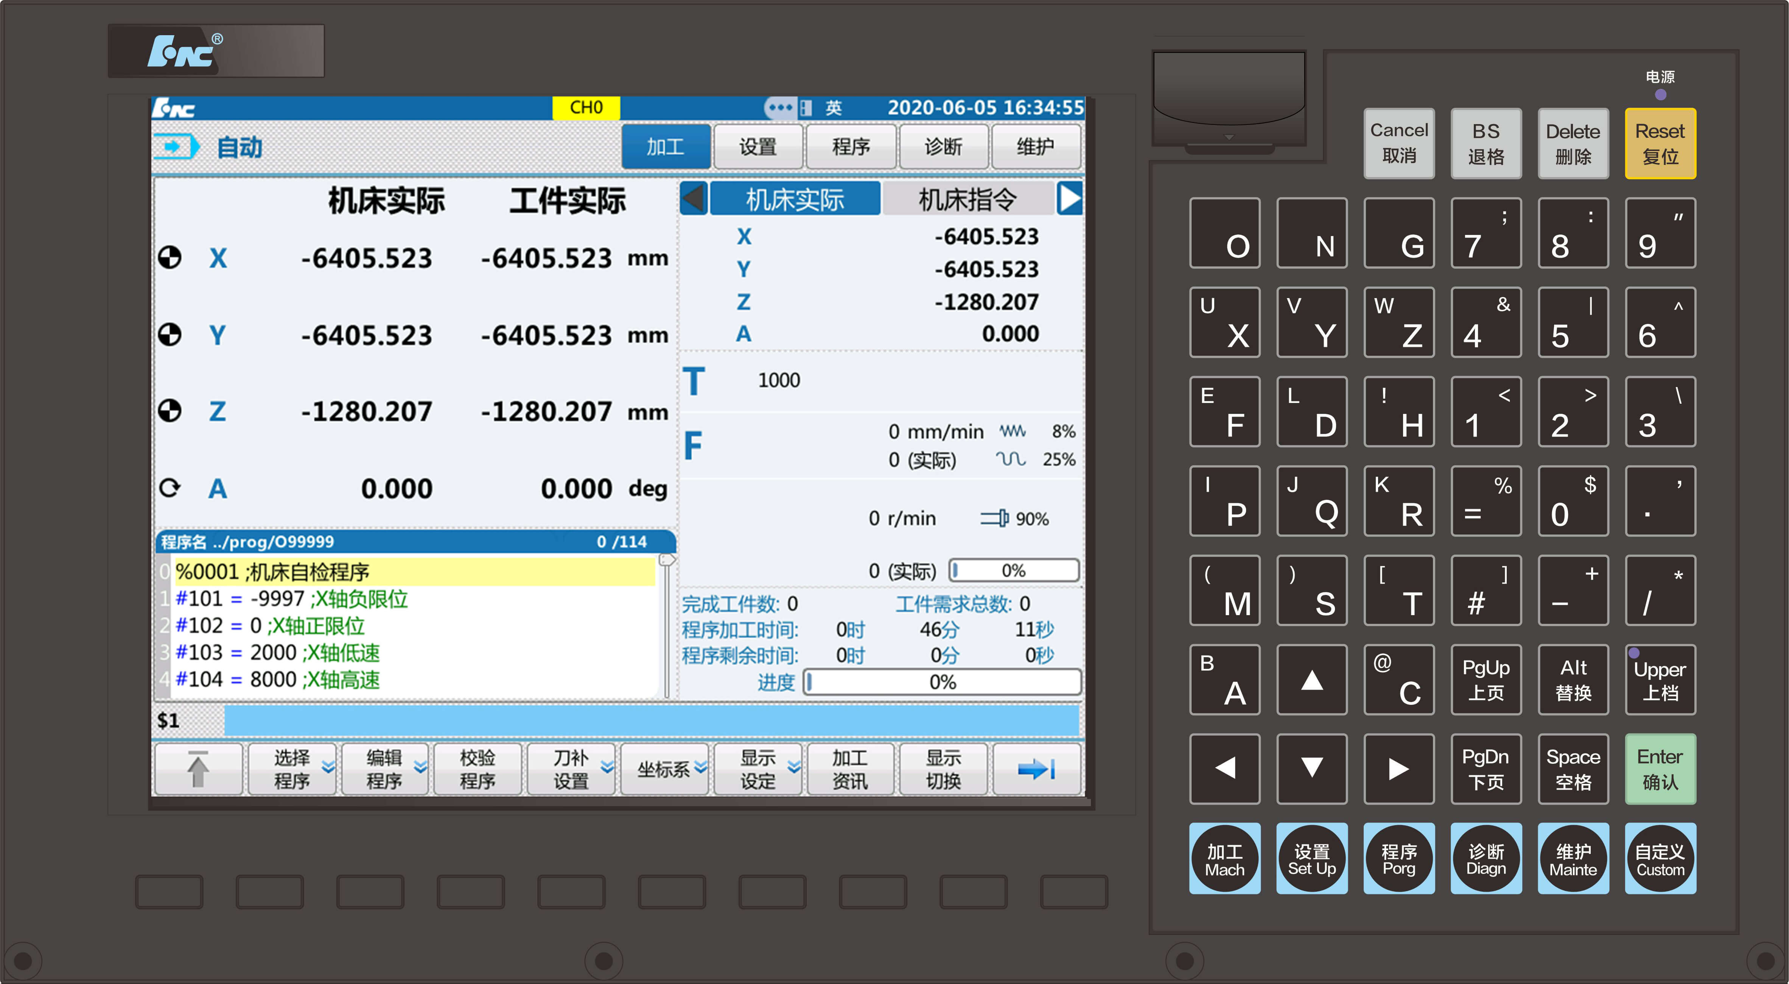Click the 进度 progress bar
Viewport: 1789px width, 984px height.
pyautogui.click(x=942, y=682)
